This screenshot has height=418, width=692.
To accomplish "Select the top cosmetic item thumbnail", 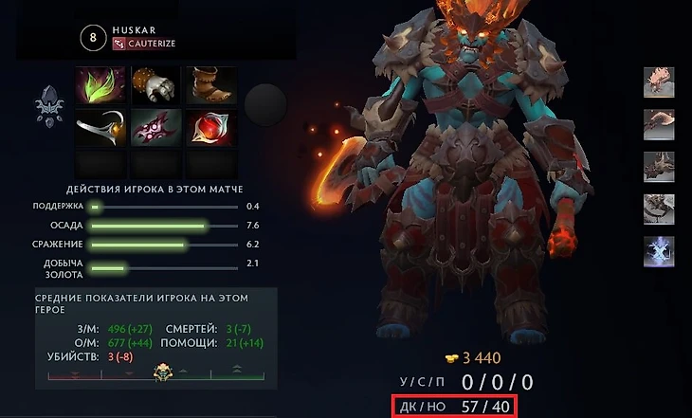I will [659, 82].
